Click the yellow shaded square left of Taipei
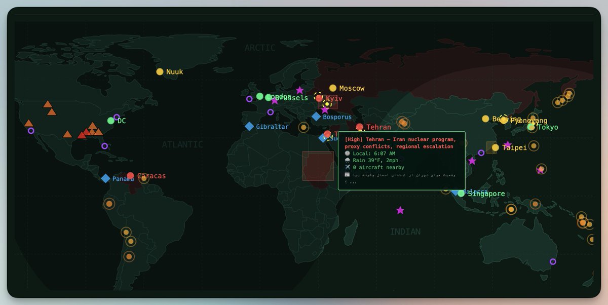This screenshot has width=608, height=305. pos(491,147)
